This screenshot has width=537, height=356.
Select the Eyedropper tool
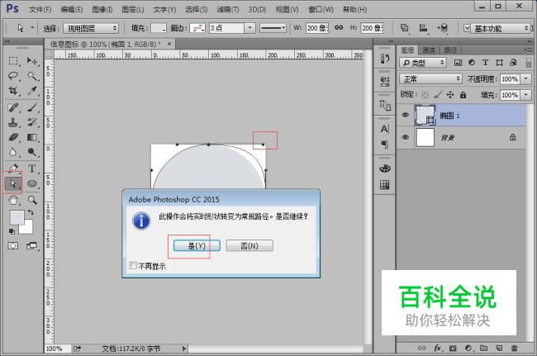pos(32,90)
